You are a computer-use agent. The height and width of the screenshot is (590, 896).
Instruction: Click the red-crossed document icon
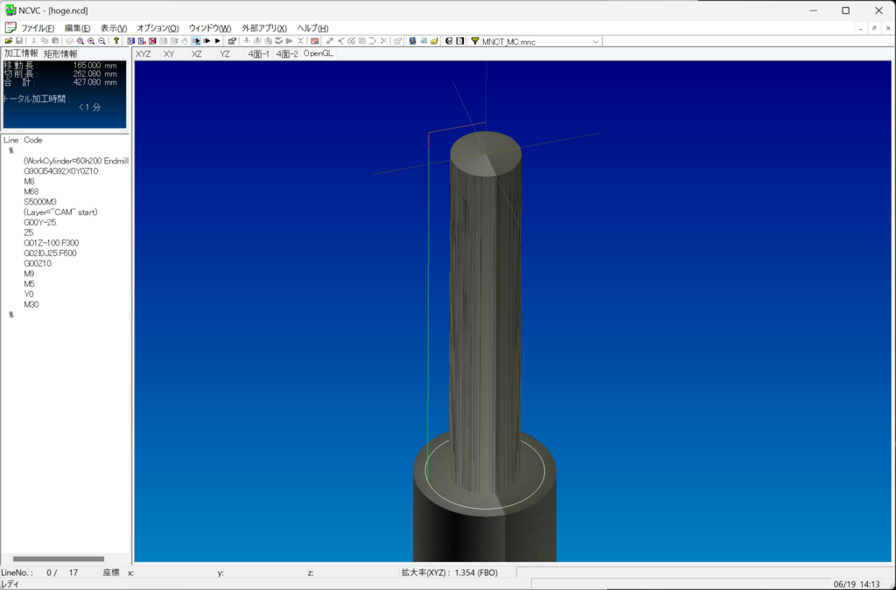click(x=152, y=41)
